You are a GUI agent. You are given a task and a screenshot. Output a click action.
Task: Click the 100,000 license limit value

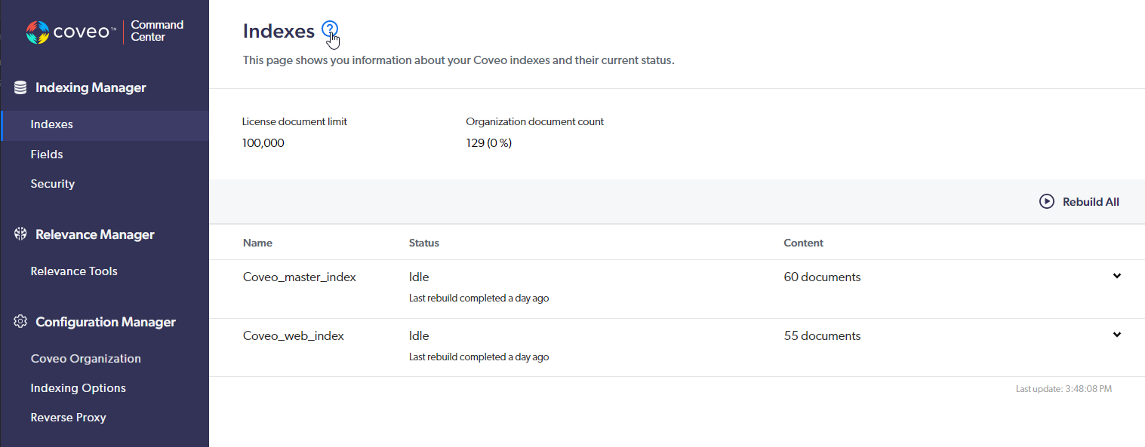[x=263, y=143]
